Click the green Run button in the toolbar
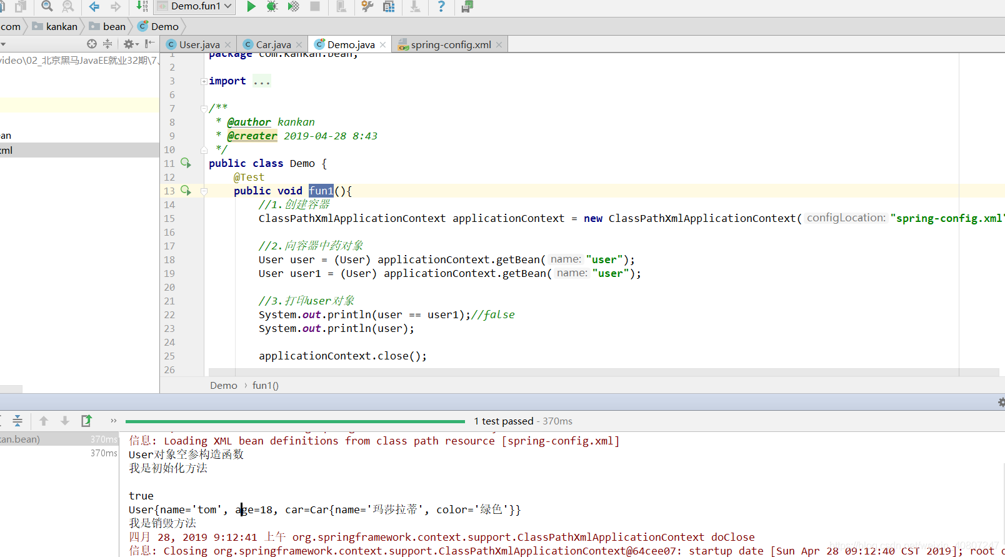Image resolution: width=1005 pixels, height=557 pixels. coord(251,6)
